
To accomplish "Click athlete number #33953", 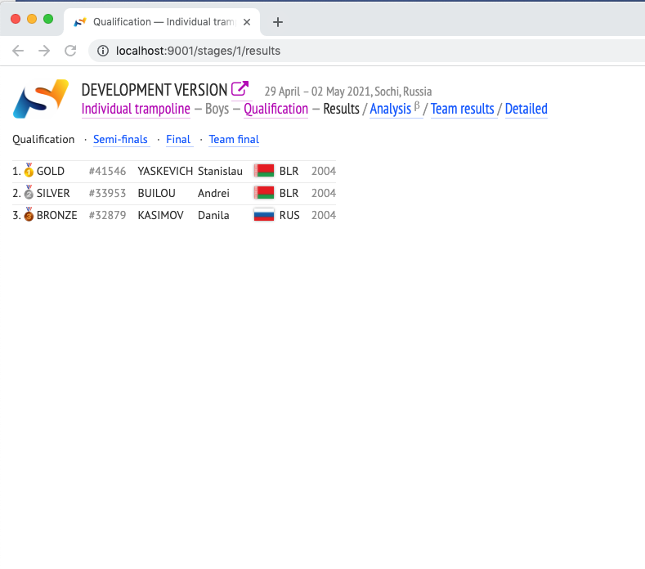I will click(107, 193).
